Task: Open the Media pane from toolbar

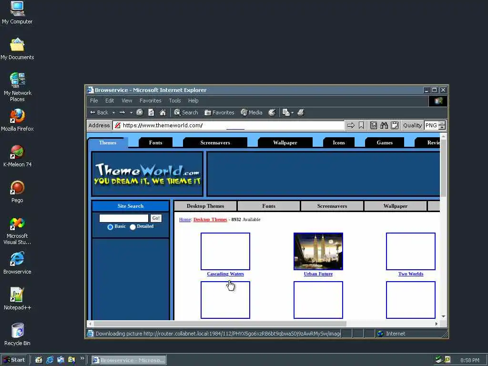Action: pos(252,112)
